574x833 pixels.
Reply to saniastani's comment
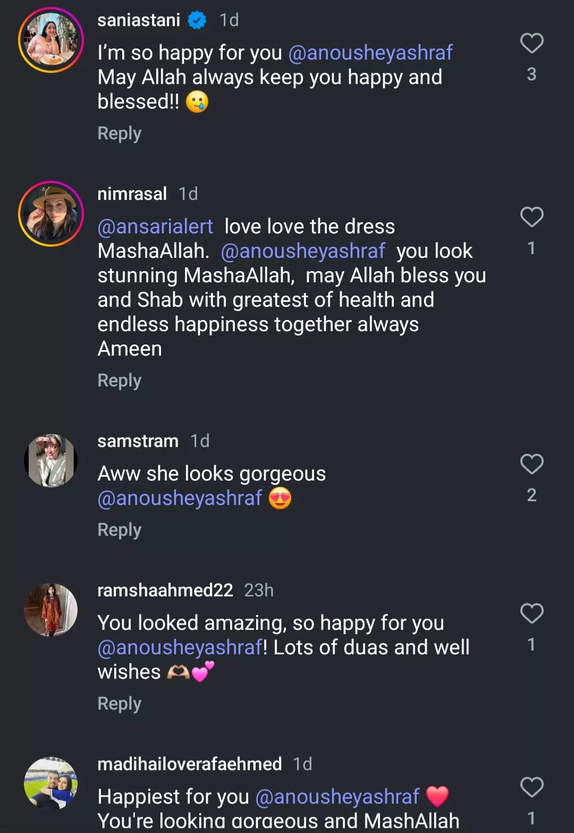(x=120, y=133)
